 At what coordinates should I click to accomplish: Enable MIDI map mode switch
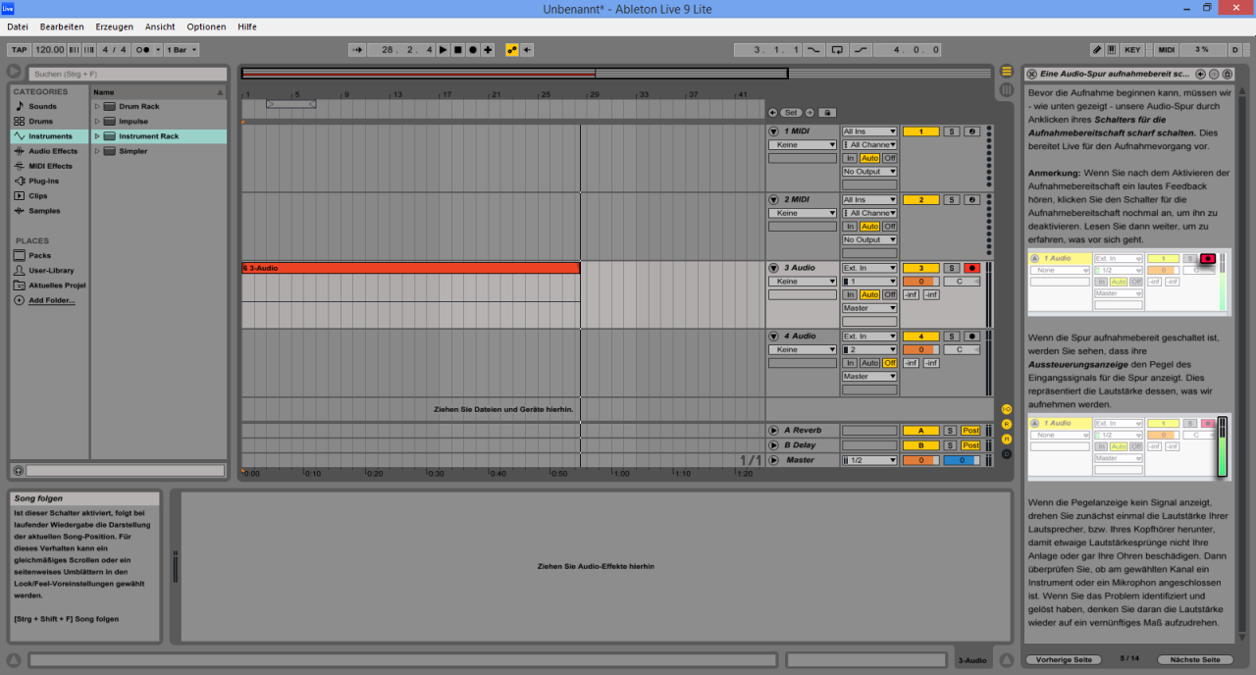[x=1166, y=49]
